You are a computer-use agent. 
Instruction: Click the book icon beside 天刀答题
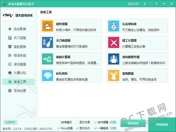click(x=10, y=38)
